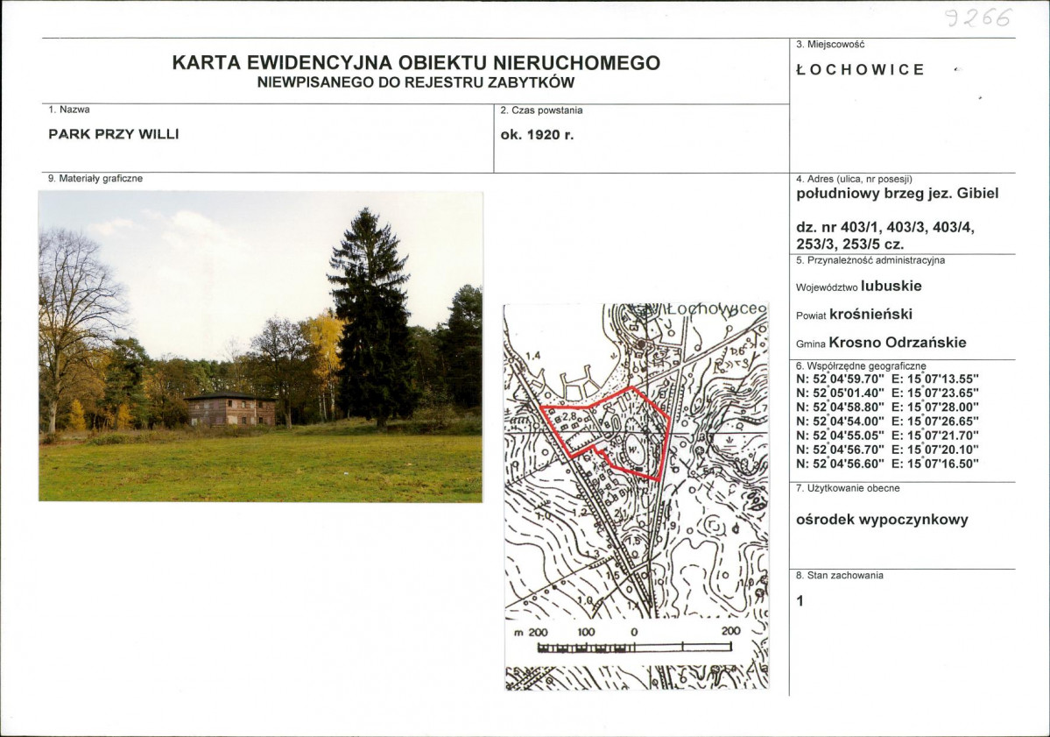Image resolution: width=1050 pixels, height=737 pixels.
Task: Click the label '8. Stan zachowania'
Action: [840, 576]
